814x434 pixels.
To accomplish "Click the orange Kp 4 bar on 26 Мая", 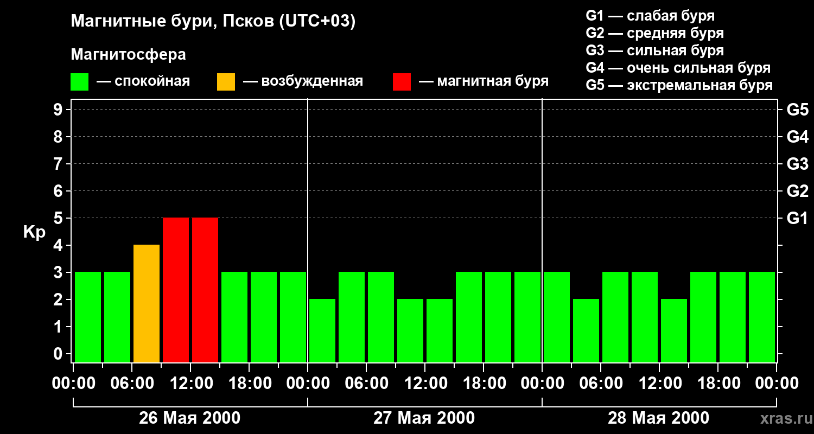I will pyautogui.click(x=147, y=303).
